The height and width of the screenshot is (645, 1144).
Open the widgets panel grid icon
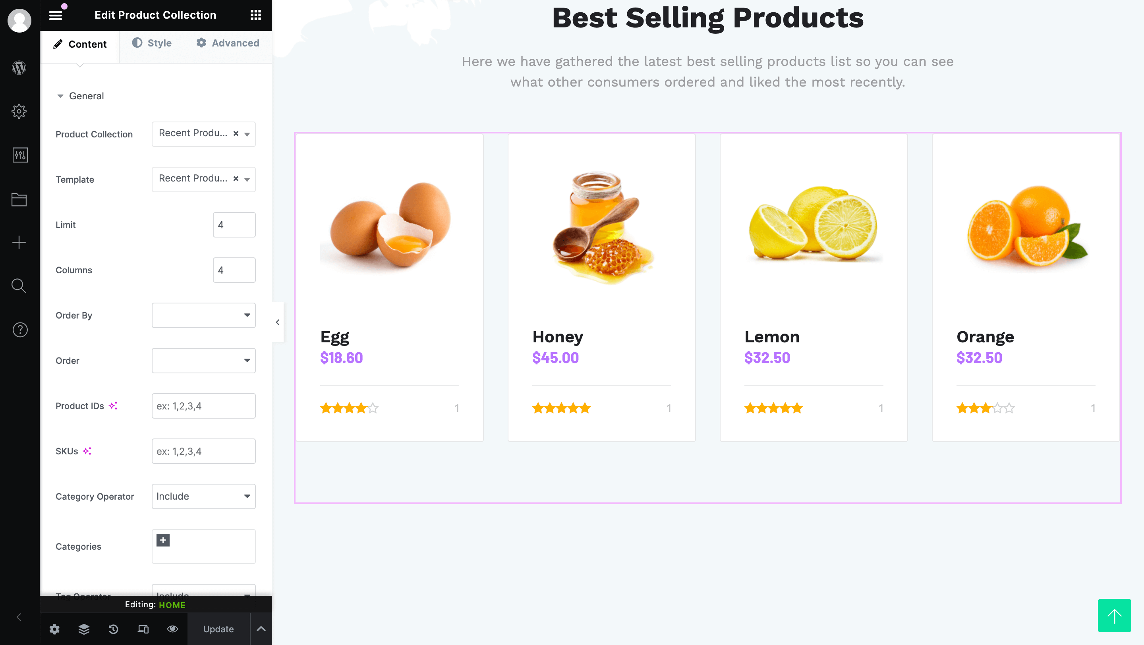pos(256,15)
